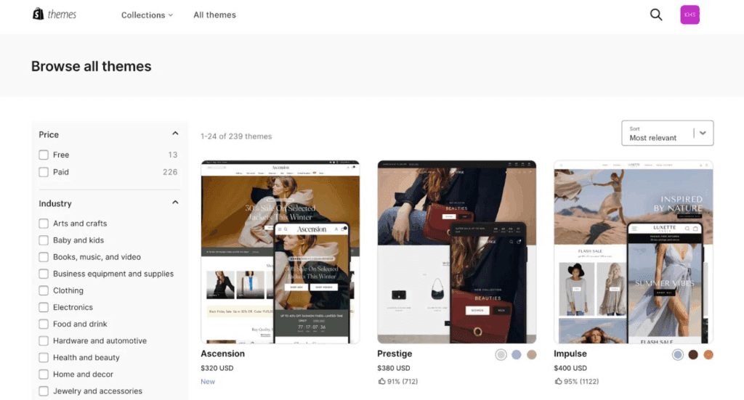The image size is (744, 400).
Task: Tick the Food and drink checkbox
Action: pyautogui.click(x=44, y=325)
